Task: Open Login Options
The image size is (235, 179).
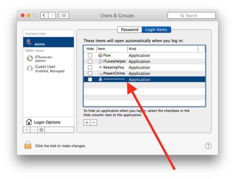Action: [x=48, y=122]
